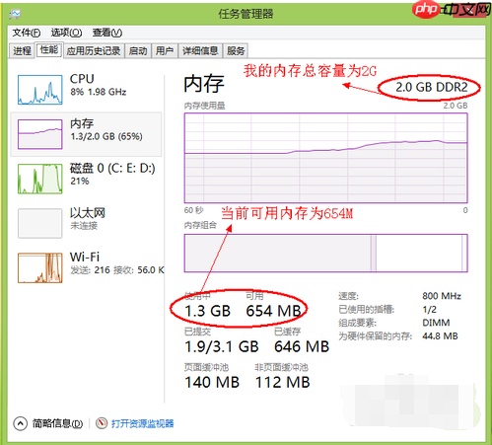Click the Wi-Fi throughput graph thumbnail
This screenshot has height=445, width=492.
click(40, 267)
